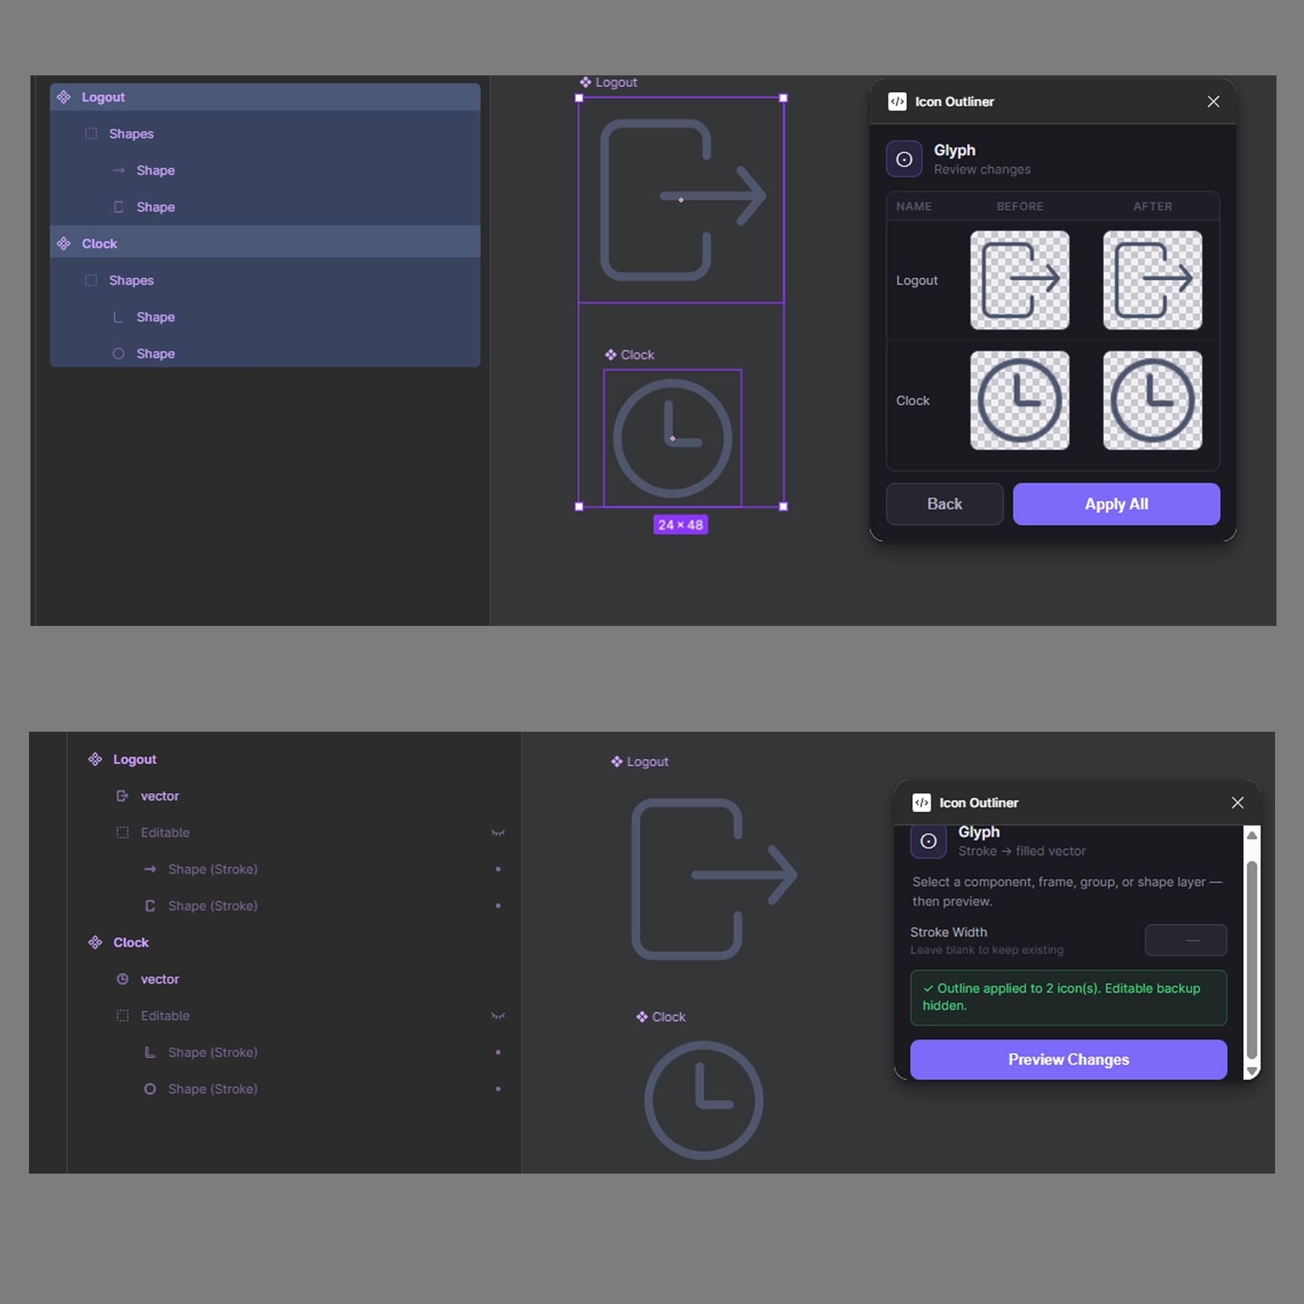
Task: Open the Logout AFTER preview thumbnail
Action: point(1153,280)
